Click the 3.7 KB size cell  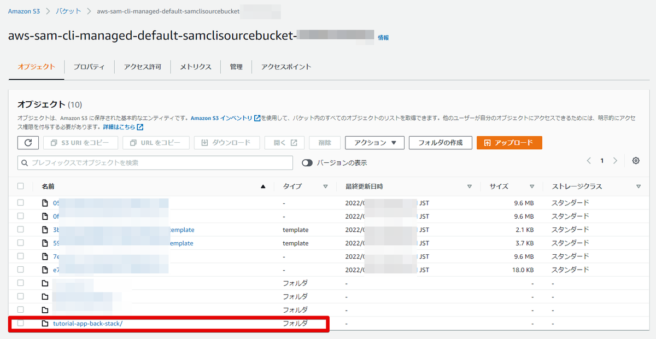524,243
